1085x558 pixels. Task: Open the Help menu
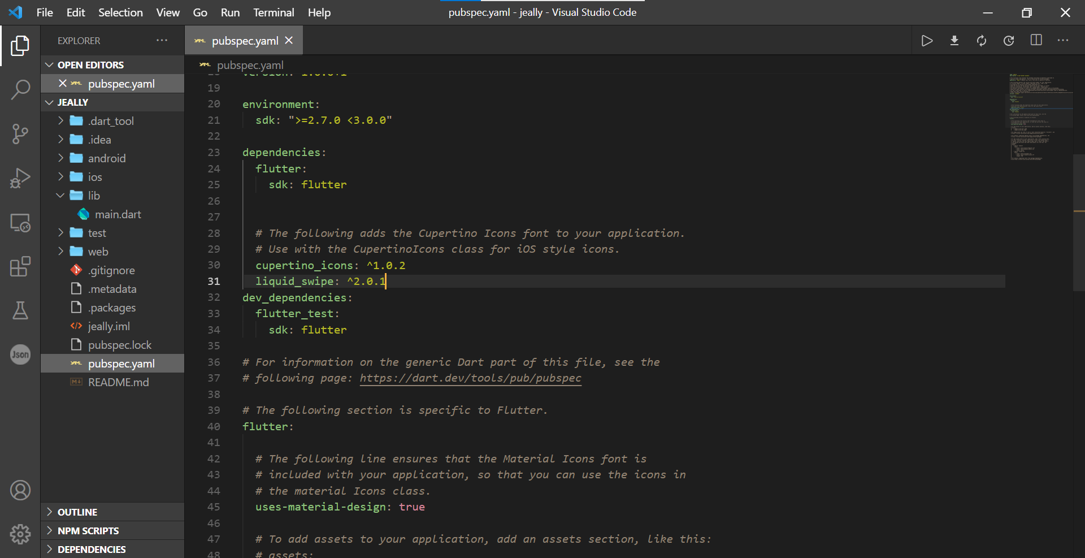(319, 12)
